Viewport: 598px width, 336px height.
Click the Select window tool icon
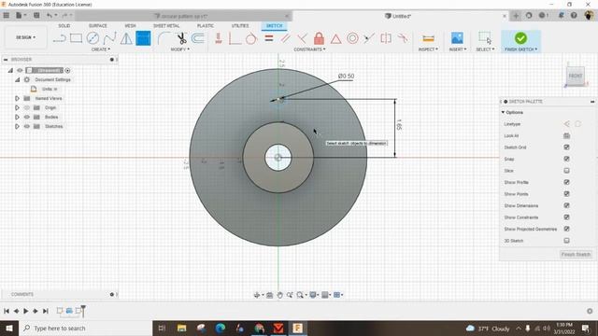tap(485, 38)
